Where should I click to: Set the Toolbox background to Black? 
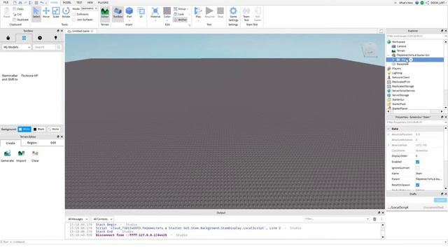(x=39, y=129)
